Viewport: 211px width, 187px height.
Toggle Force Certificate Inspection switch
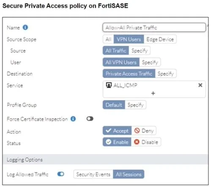[90, 119]
